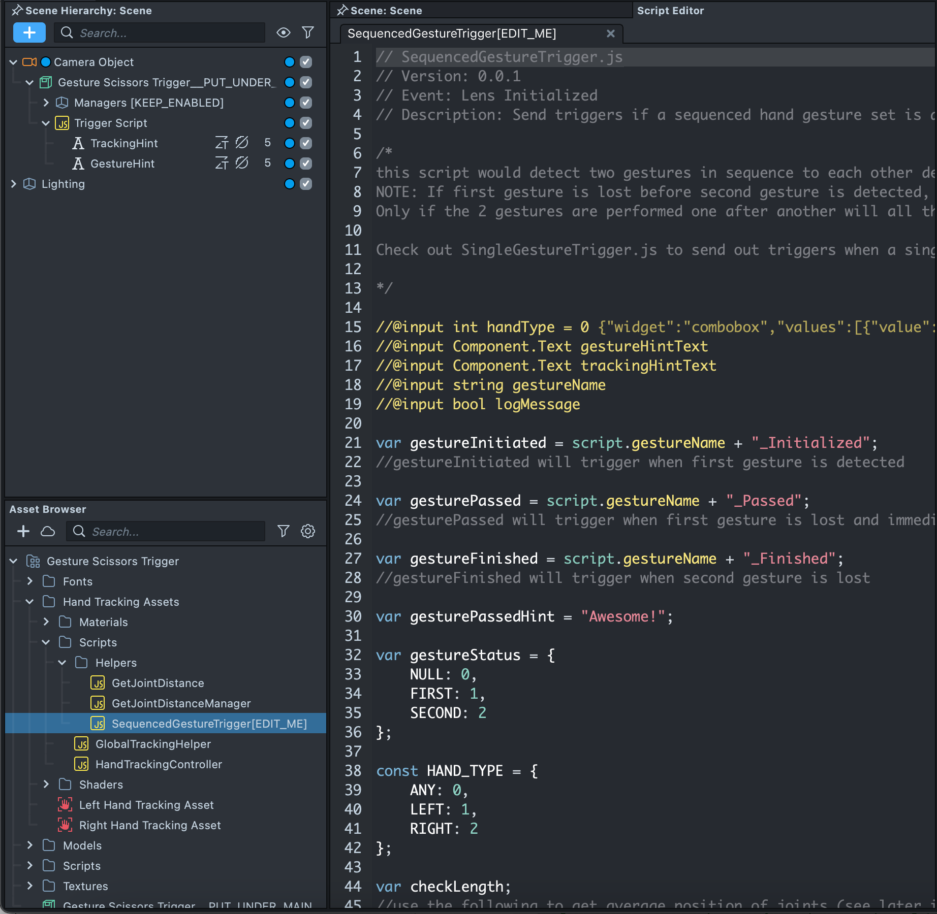Viewport: 937px width, 914px height.
Task: Switch to the Script Editor tab
Action: 670,11
